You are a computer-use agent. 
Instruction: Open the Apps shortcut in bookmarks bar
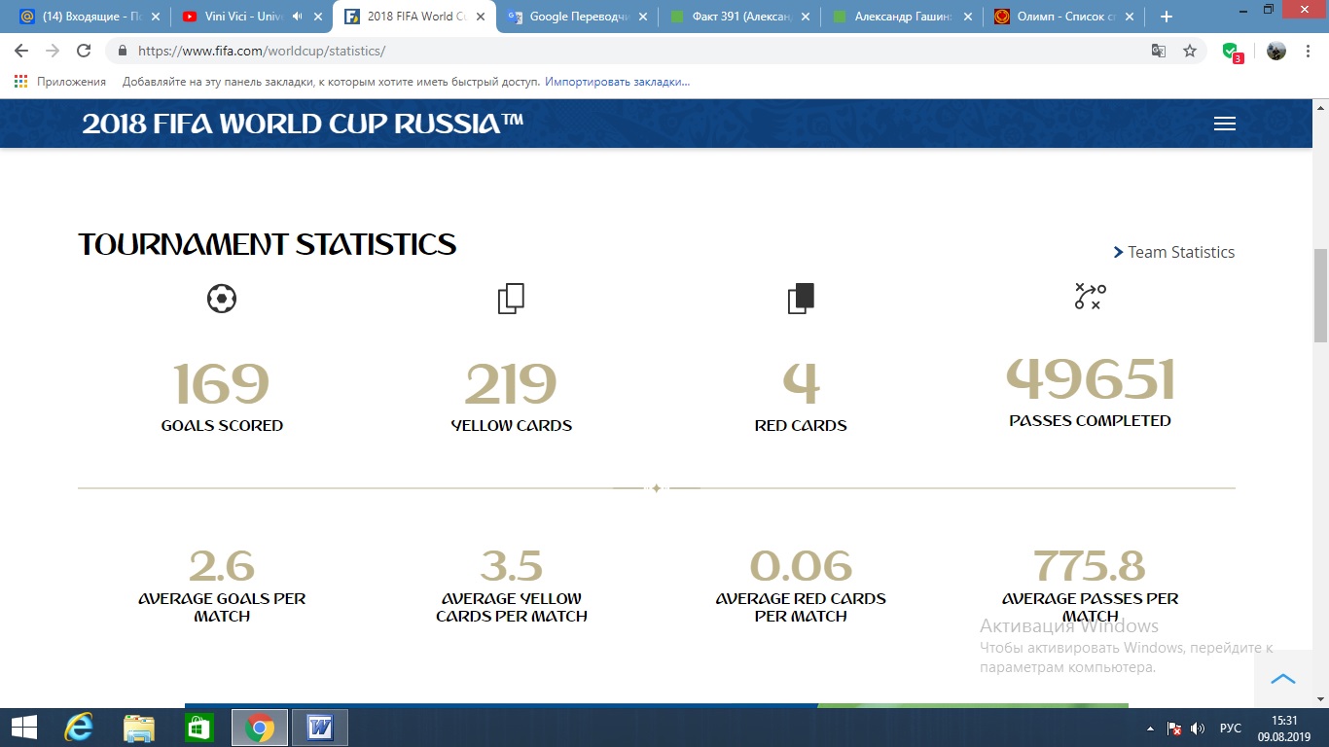click(x=60, y=82)
